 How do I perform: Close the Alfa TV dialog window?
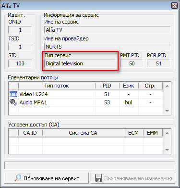174,6
